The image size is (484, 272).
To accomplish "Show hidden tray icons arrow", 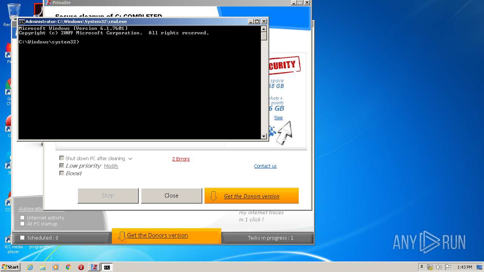I will 422,267.
